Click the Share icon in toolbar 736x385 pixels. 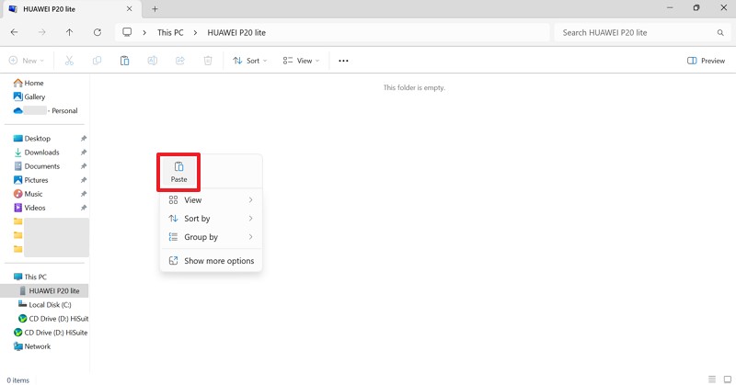(180, 61)
